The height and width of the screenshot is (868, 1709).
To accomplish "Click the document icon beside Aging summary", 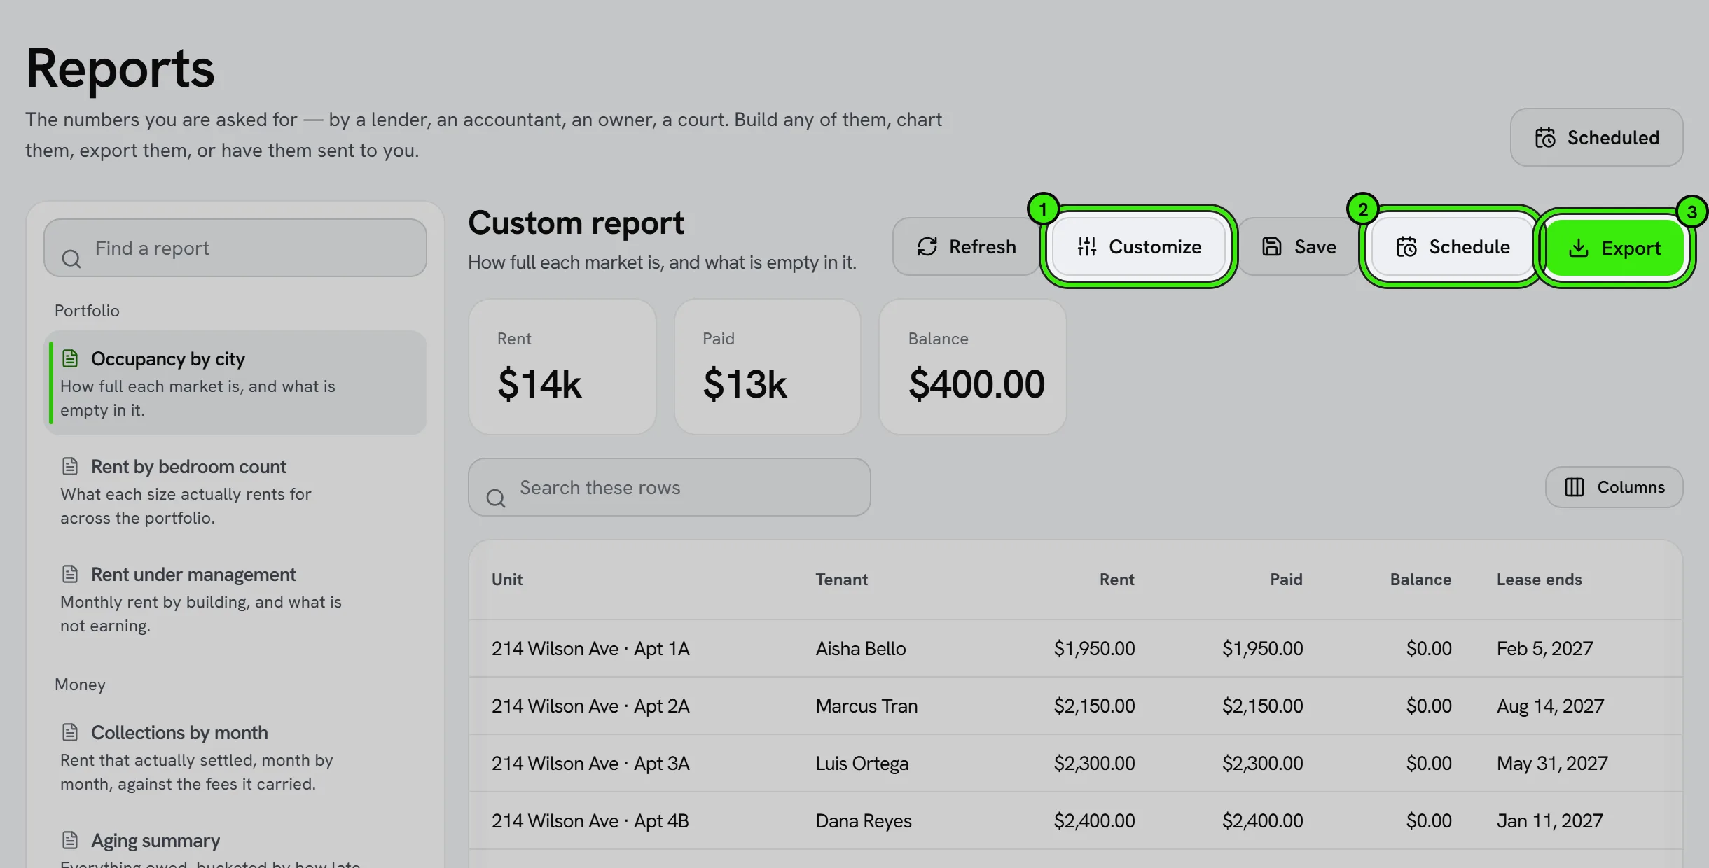I will (x=70, y=840).
